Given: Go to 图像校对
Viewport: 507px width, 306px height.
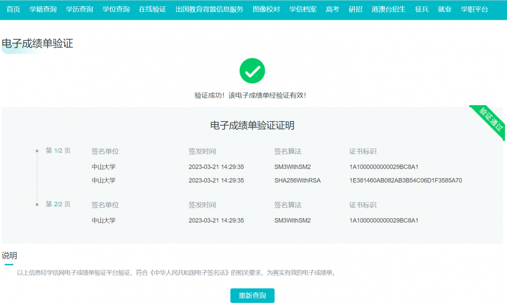Looking at the screenshot, I should [x=267, y=9].
